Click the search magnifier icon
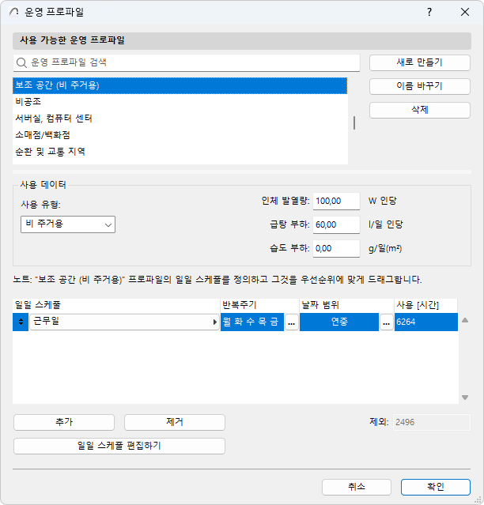The height and width of the screenshot is (505, 484). [x=21, y=62]
